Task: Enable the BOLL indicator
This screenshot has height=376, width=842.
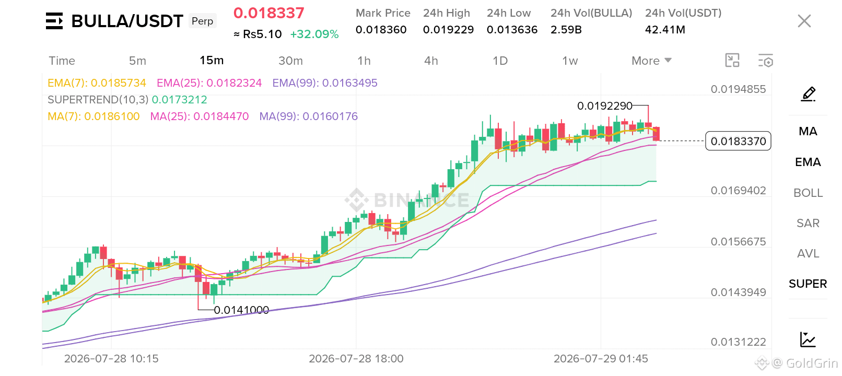Action: point(808,193)
